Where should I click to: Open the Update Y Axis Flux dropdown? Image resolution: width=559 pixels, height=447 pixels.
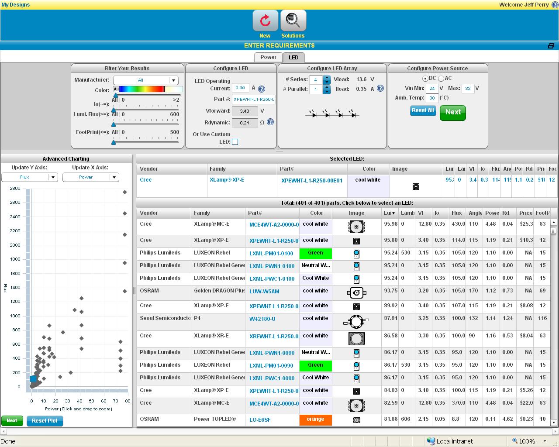click(x=30, y=177)
